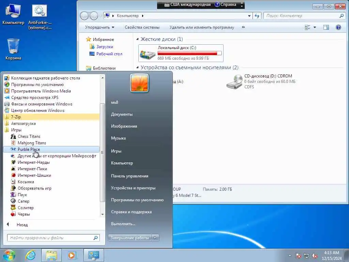Toggle the preview pane icon in Explorer
Viewport: 349px width, 262px height.
[x=326, y=27]
